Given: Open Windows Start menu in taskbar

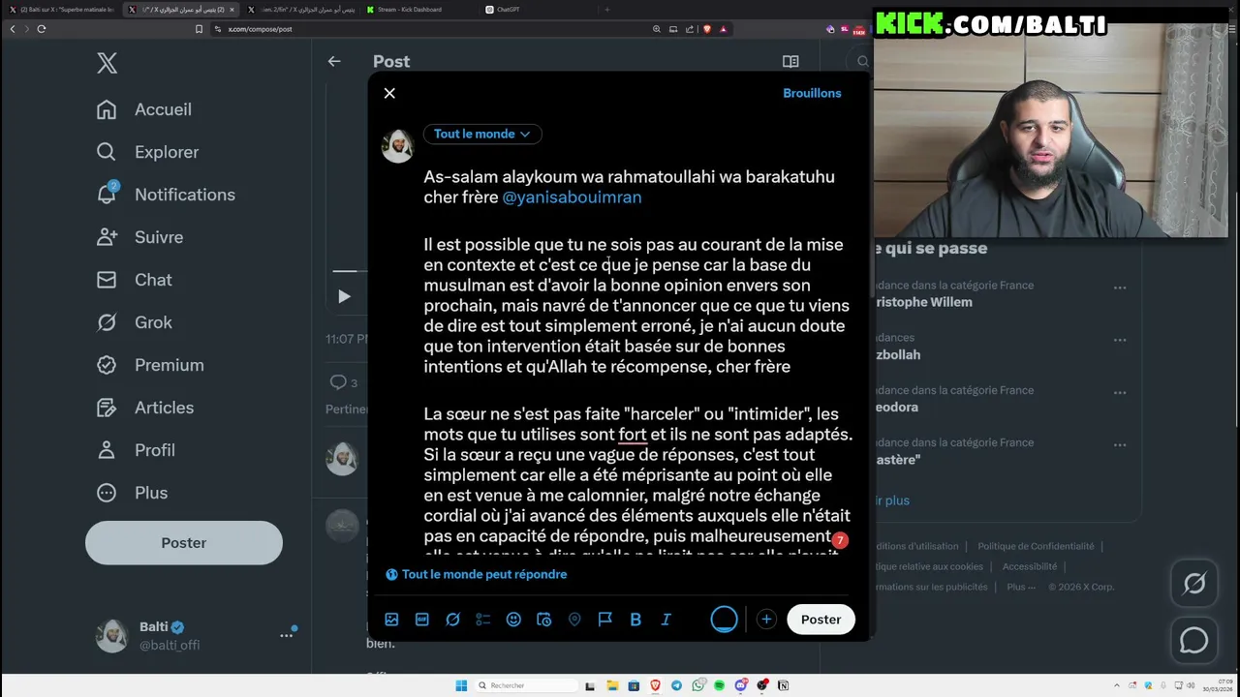Looking at the screenshot, I should (x=461, y=685).
